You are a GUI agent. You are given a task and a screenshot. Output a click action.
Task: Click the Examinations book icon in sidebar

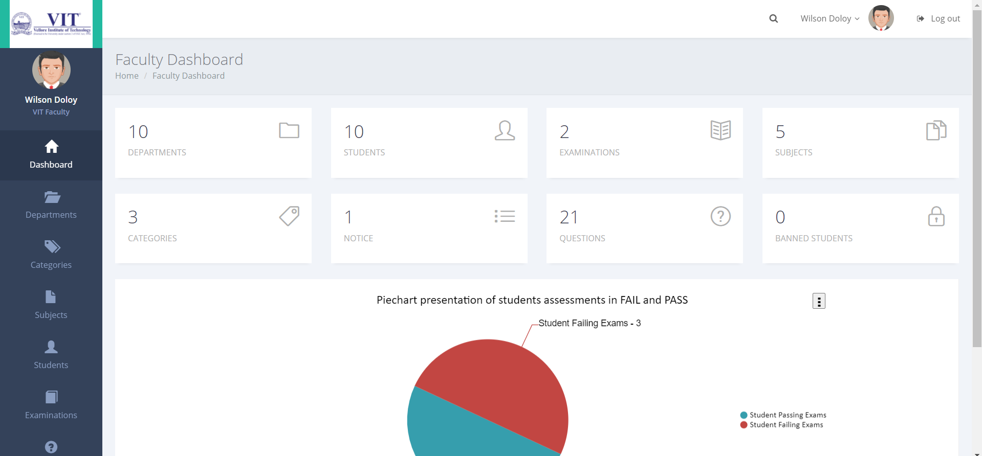51,397
